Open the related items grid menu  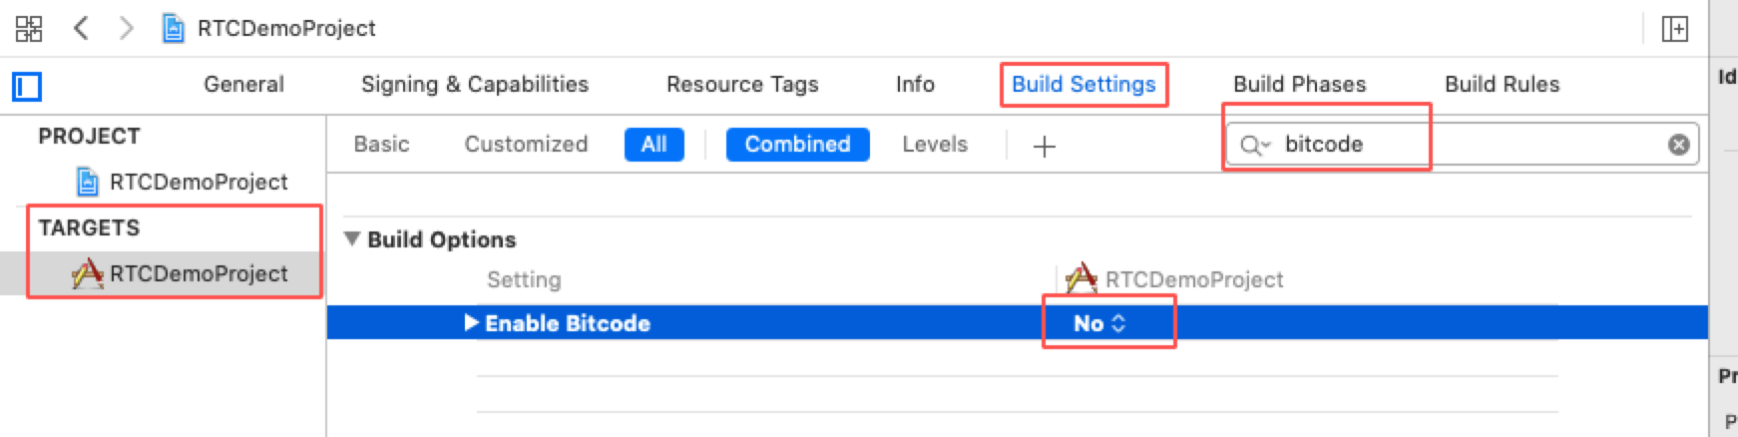coord(29,28)
